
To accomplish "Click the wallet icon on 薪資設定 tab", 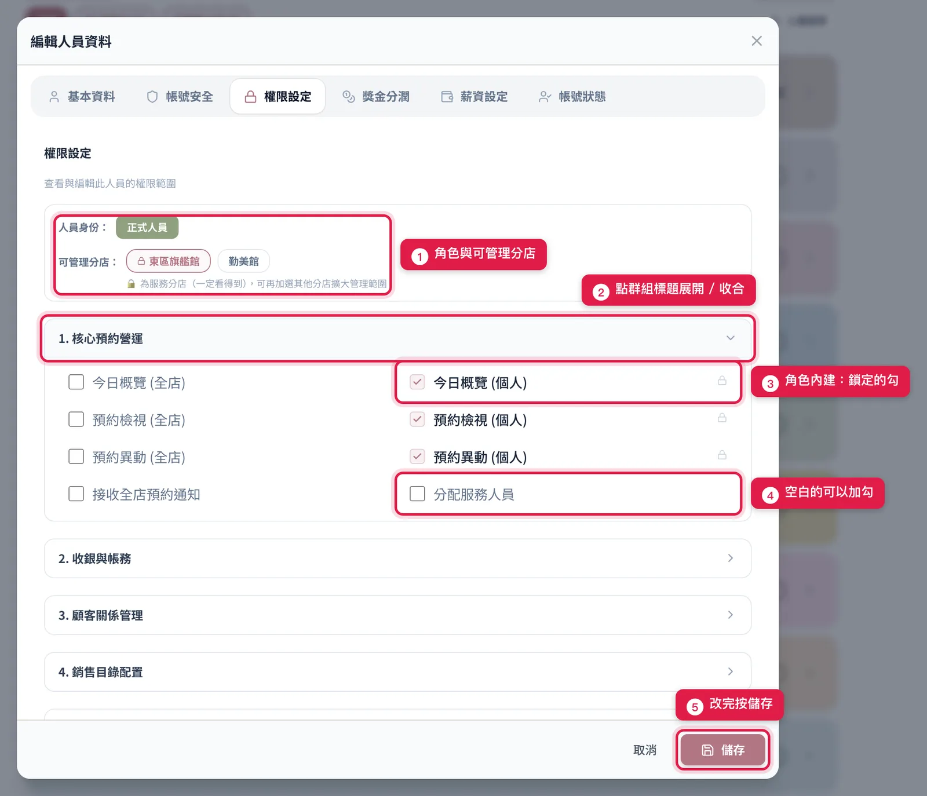I will click(x=447, y=97).
